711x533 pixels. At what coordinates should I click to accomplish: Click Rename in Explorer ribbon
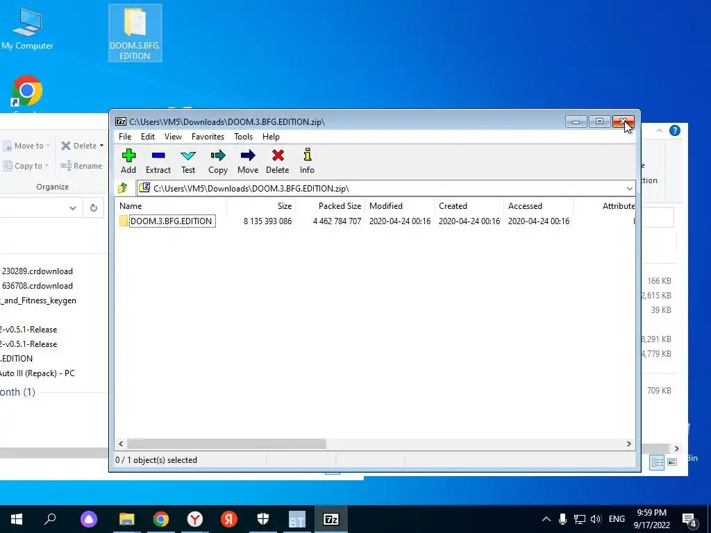coord(82,166)
